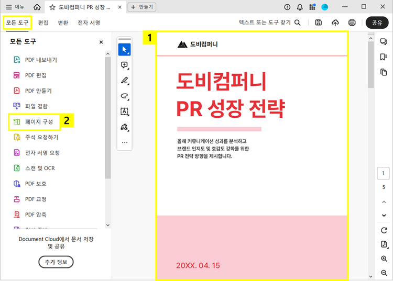393x281 pixels.
Task: Open the PDF 압축 tool
Action: coord(29,215)
